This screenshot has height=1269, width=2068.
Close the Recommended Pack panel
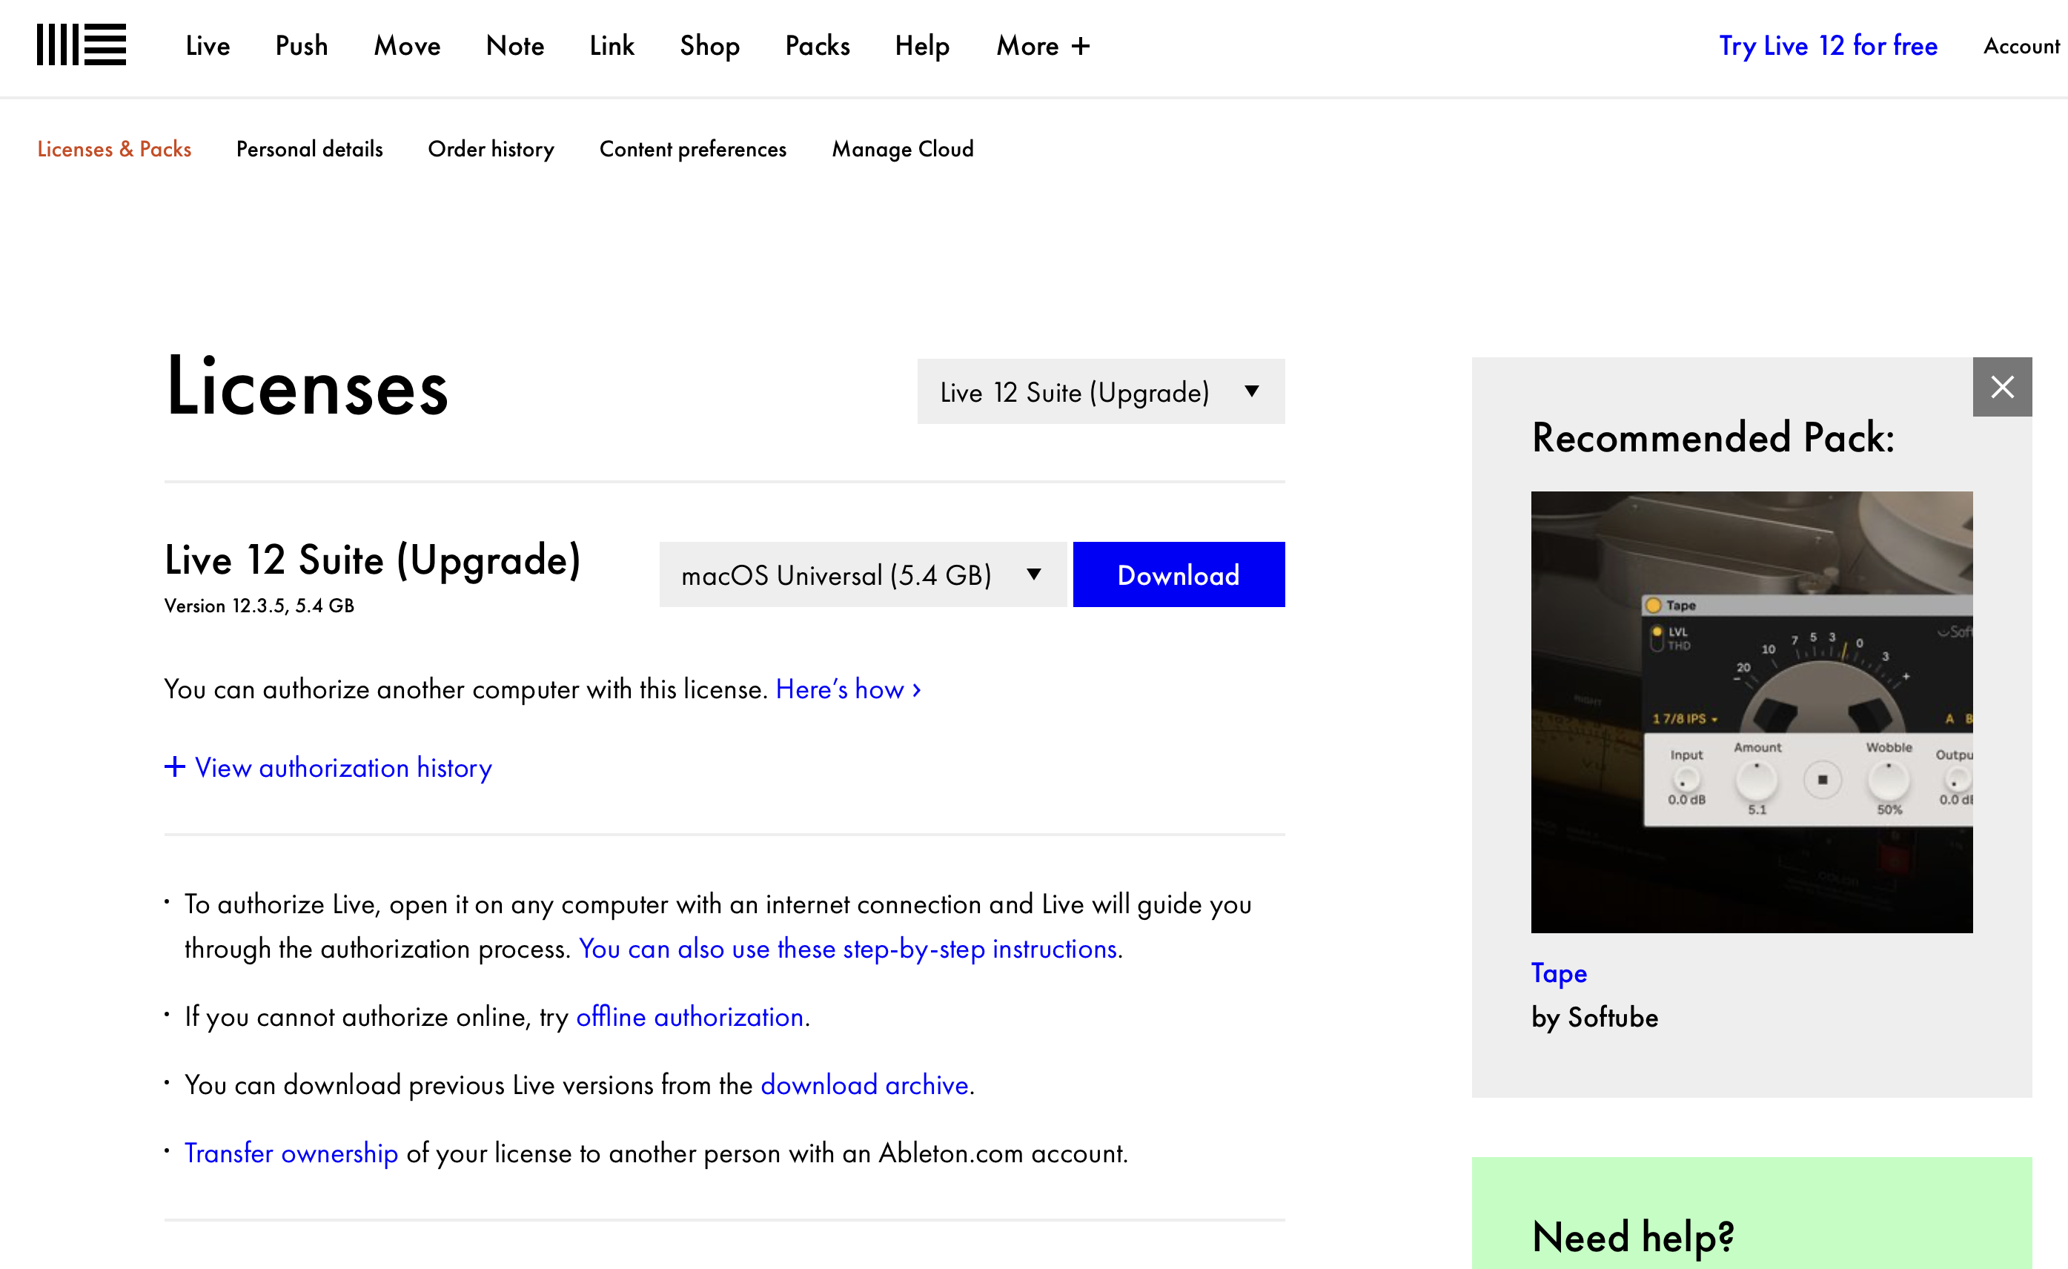2002,387
